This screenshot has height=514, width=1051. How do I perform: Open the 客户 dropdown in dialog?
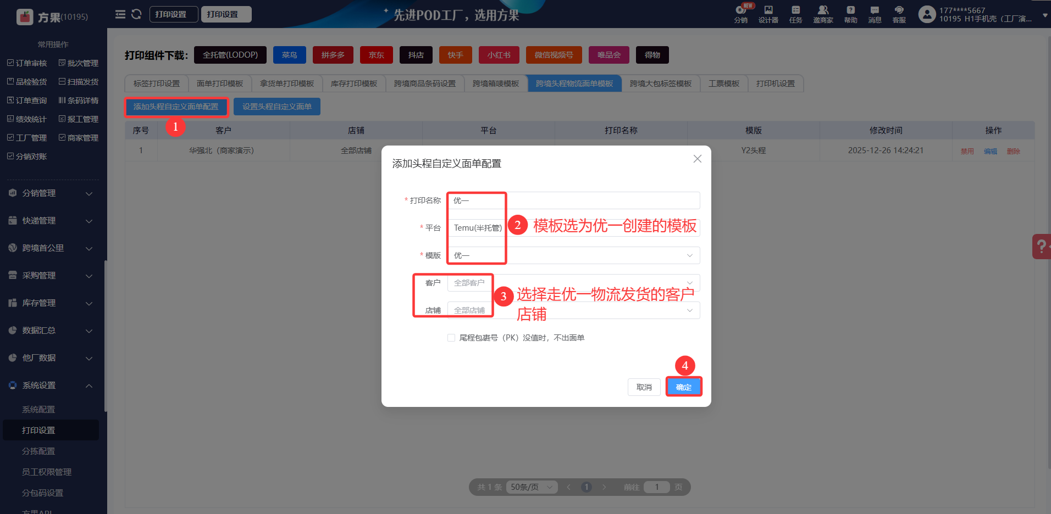(x=573, y=283)
